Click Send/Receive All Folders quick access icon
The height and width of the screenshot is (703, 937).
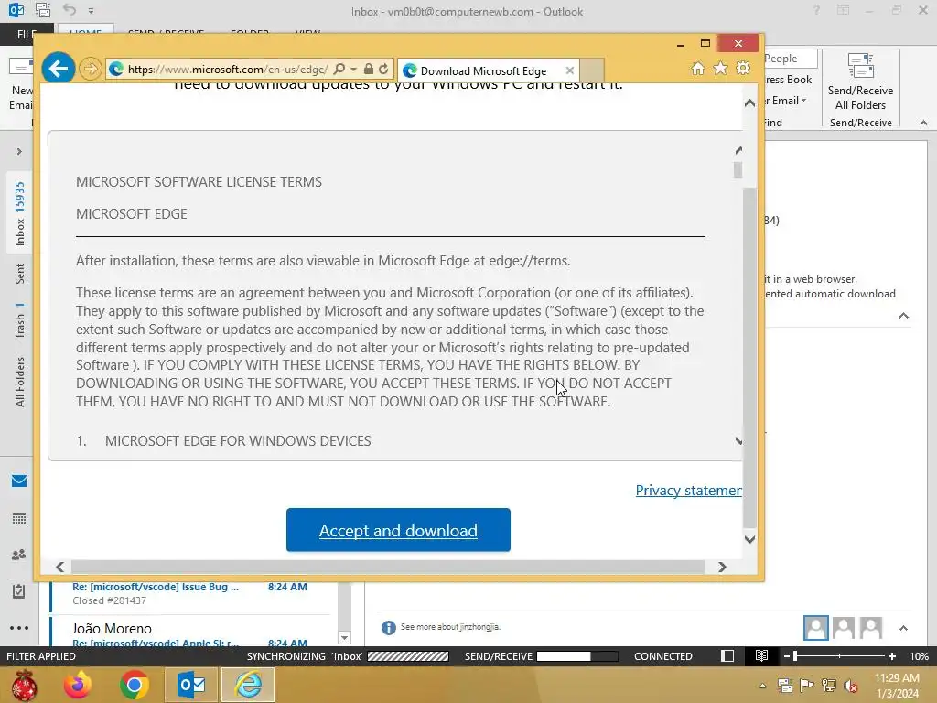click(43, 10)
